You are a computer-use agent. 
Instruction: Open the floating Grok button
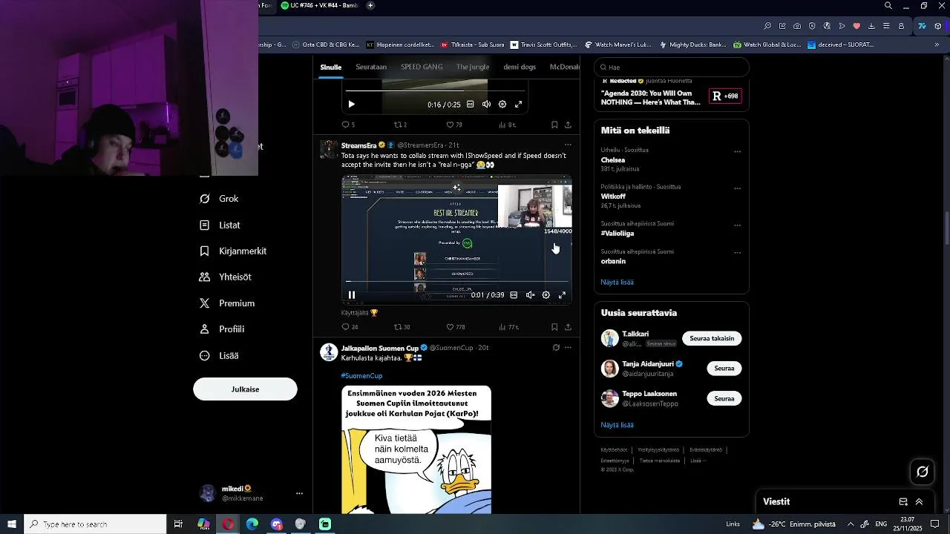(x=923, y=472)
